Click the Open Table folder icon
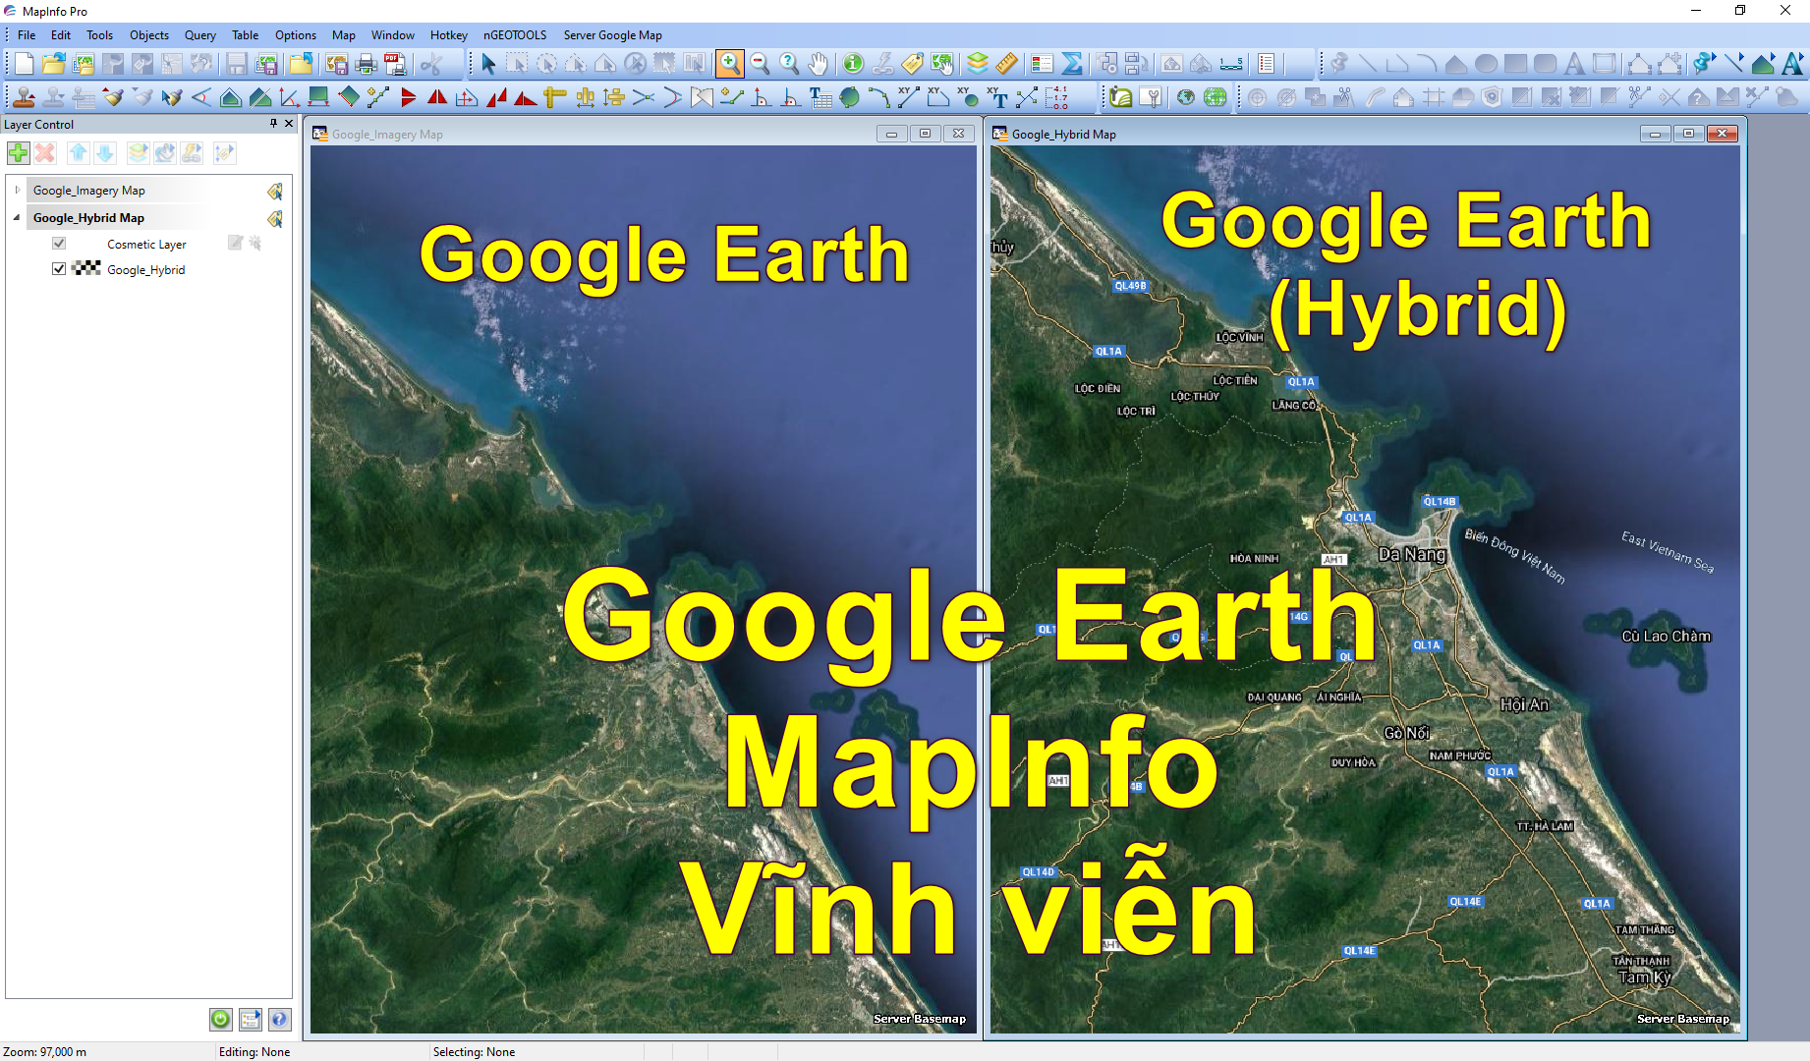The image size is (1810, 1061). [53, 64]
